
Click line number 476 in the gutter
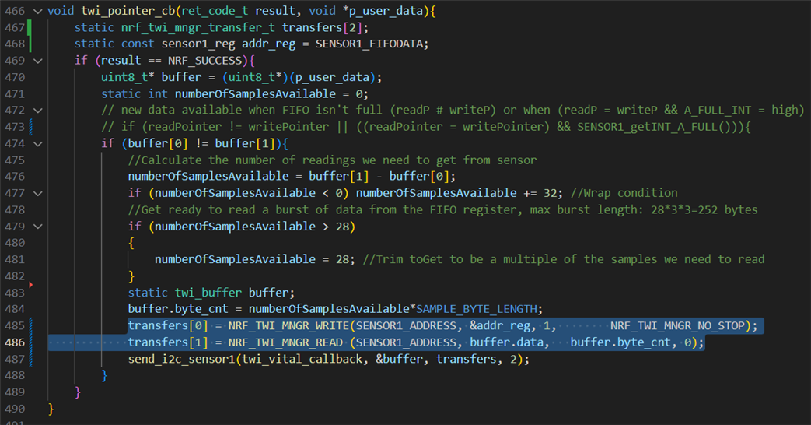[15, 177]
